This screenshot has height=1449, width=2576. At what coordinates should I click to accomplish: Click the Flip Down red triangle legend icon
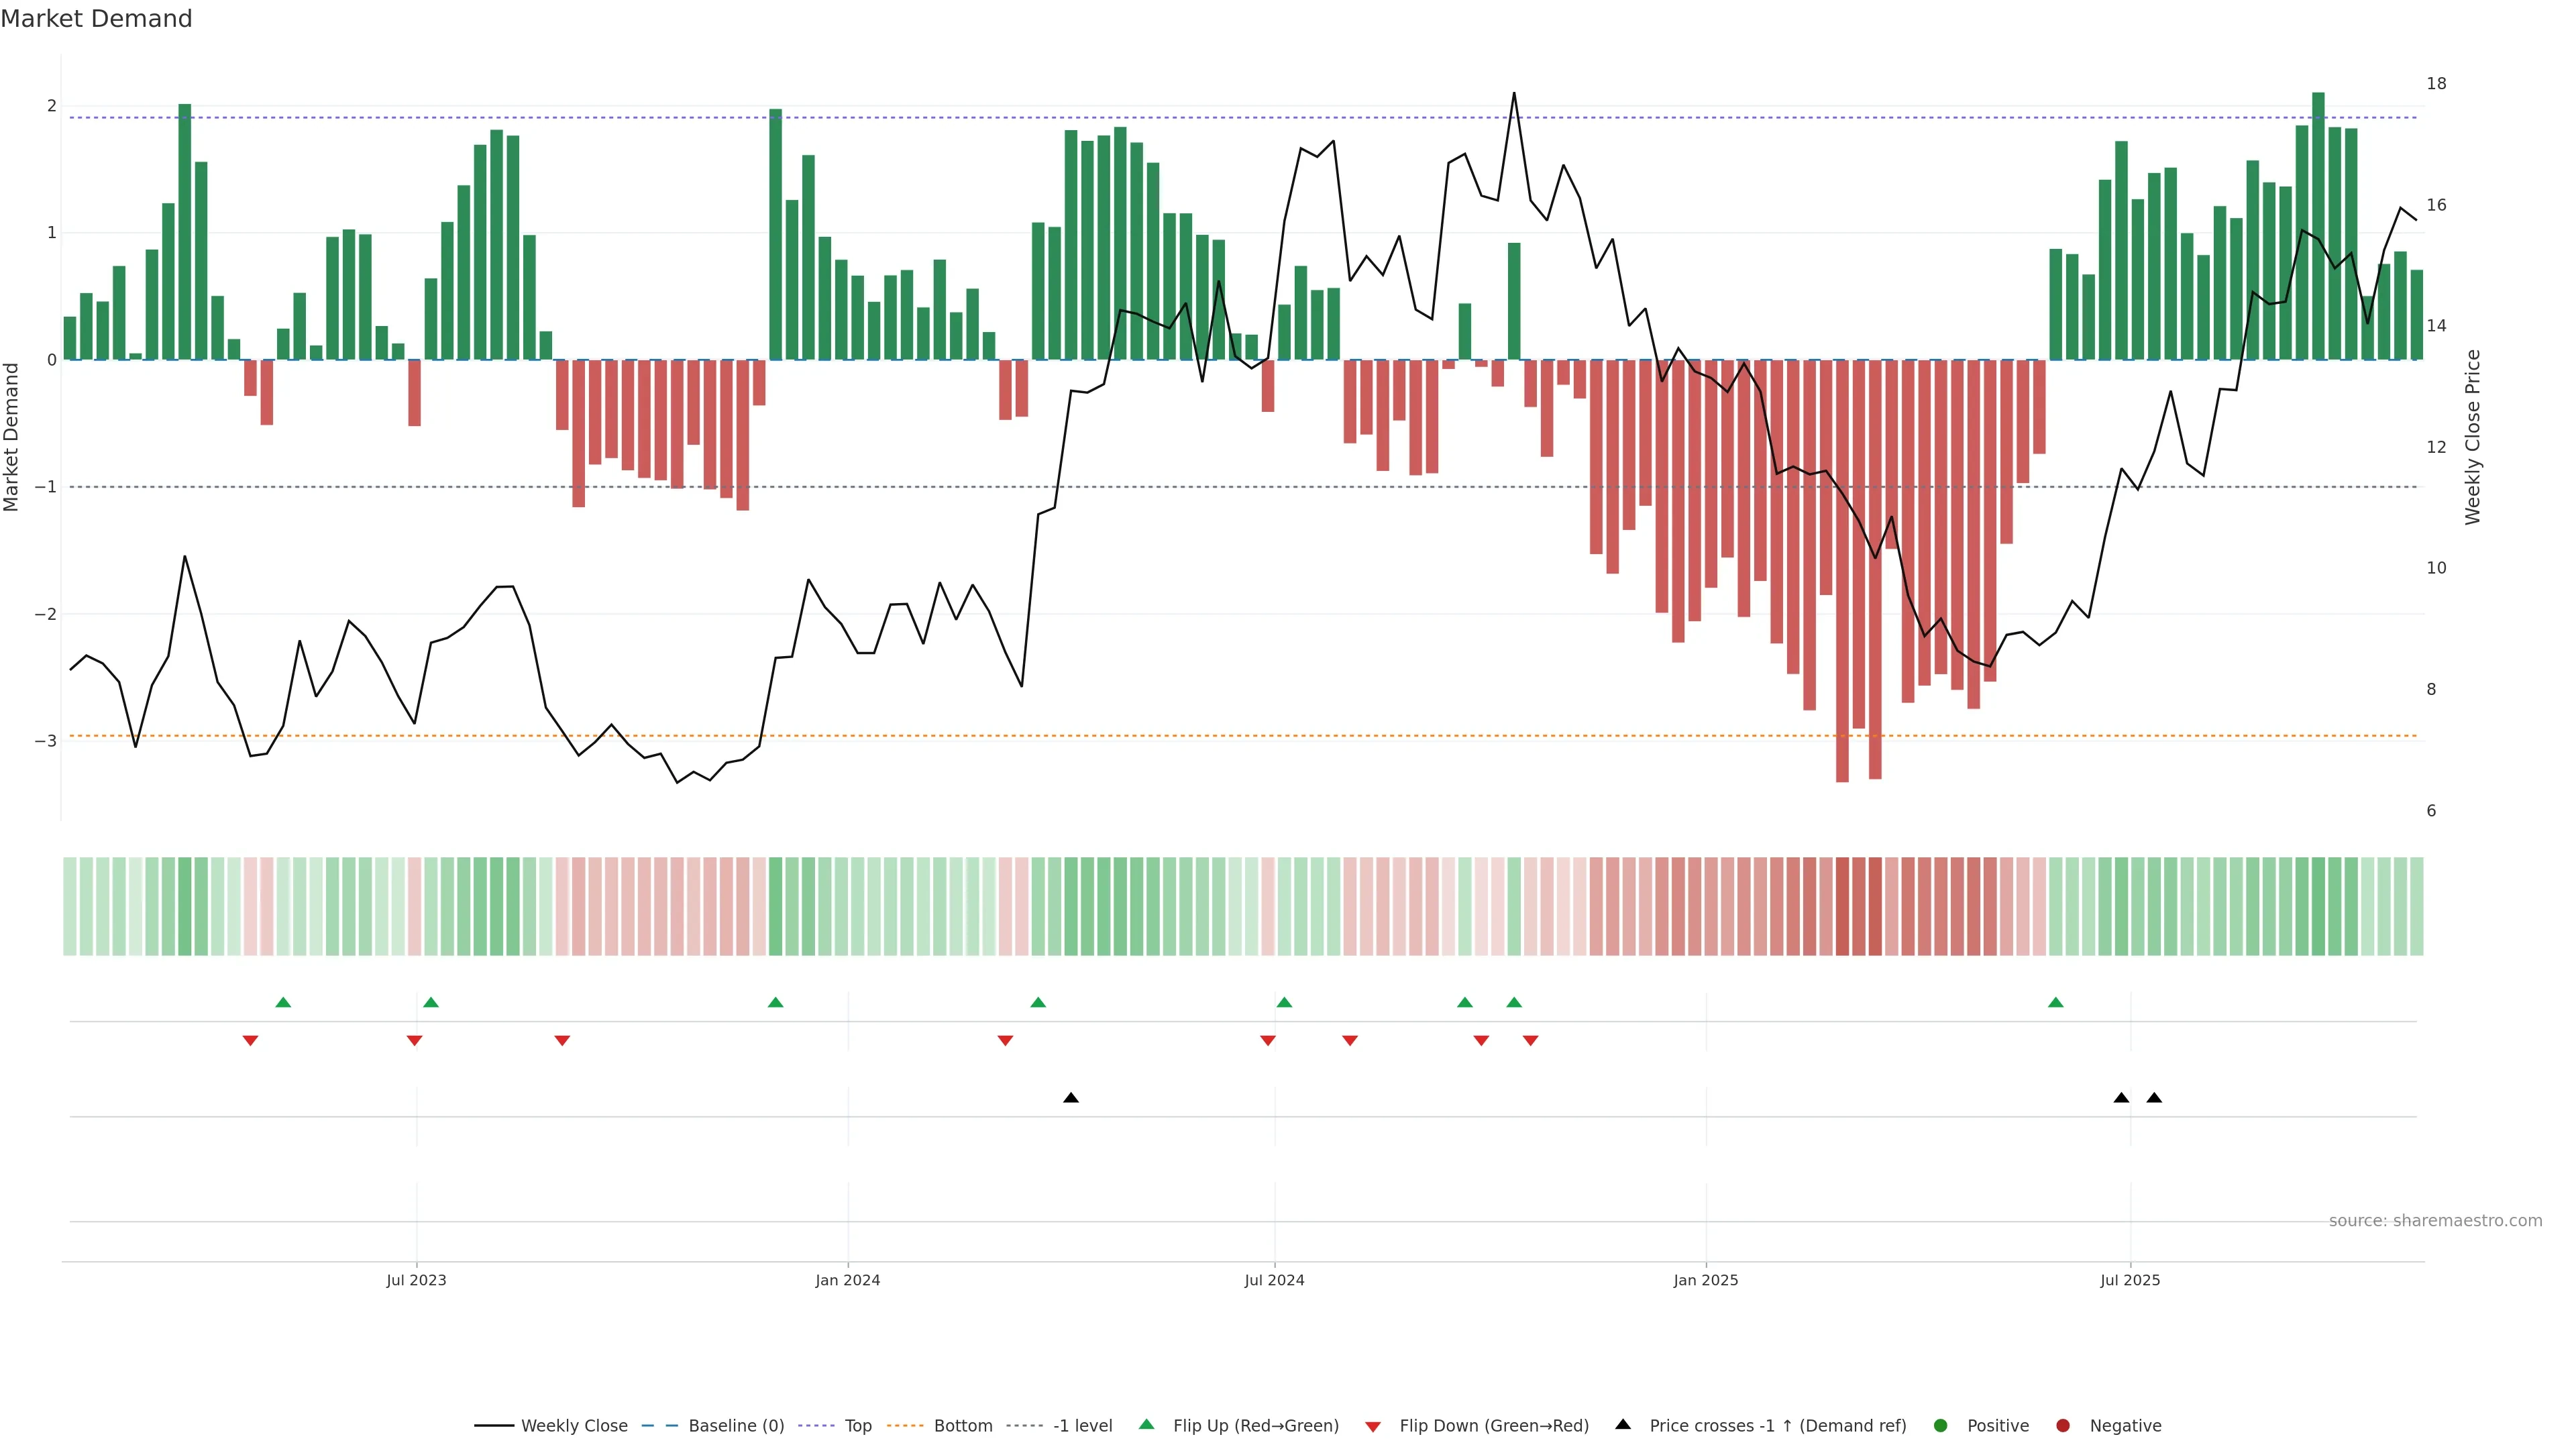tap(1372, 1426)
